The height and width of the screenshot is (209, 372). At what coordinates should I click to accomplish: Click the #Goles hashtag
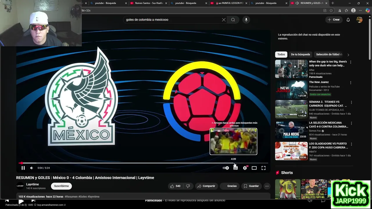[83, 197]
